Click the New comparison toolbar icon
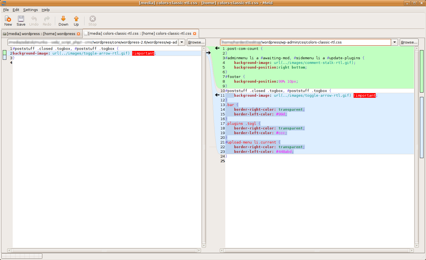426x260 pixels. [x=8, y=19]
